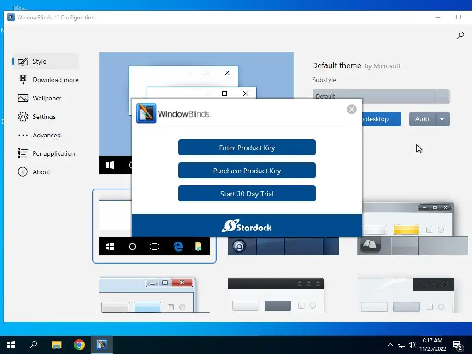Open File Explorer from the taskbar
The height and width of the screenshot is (354, 472).
point(56,345)
